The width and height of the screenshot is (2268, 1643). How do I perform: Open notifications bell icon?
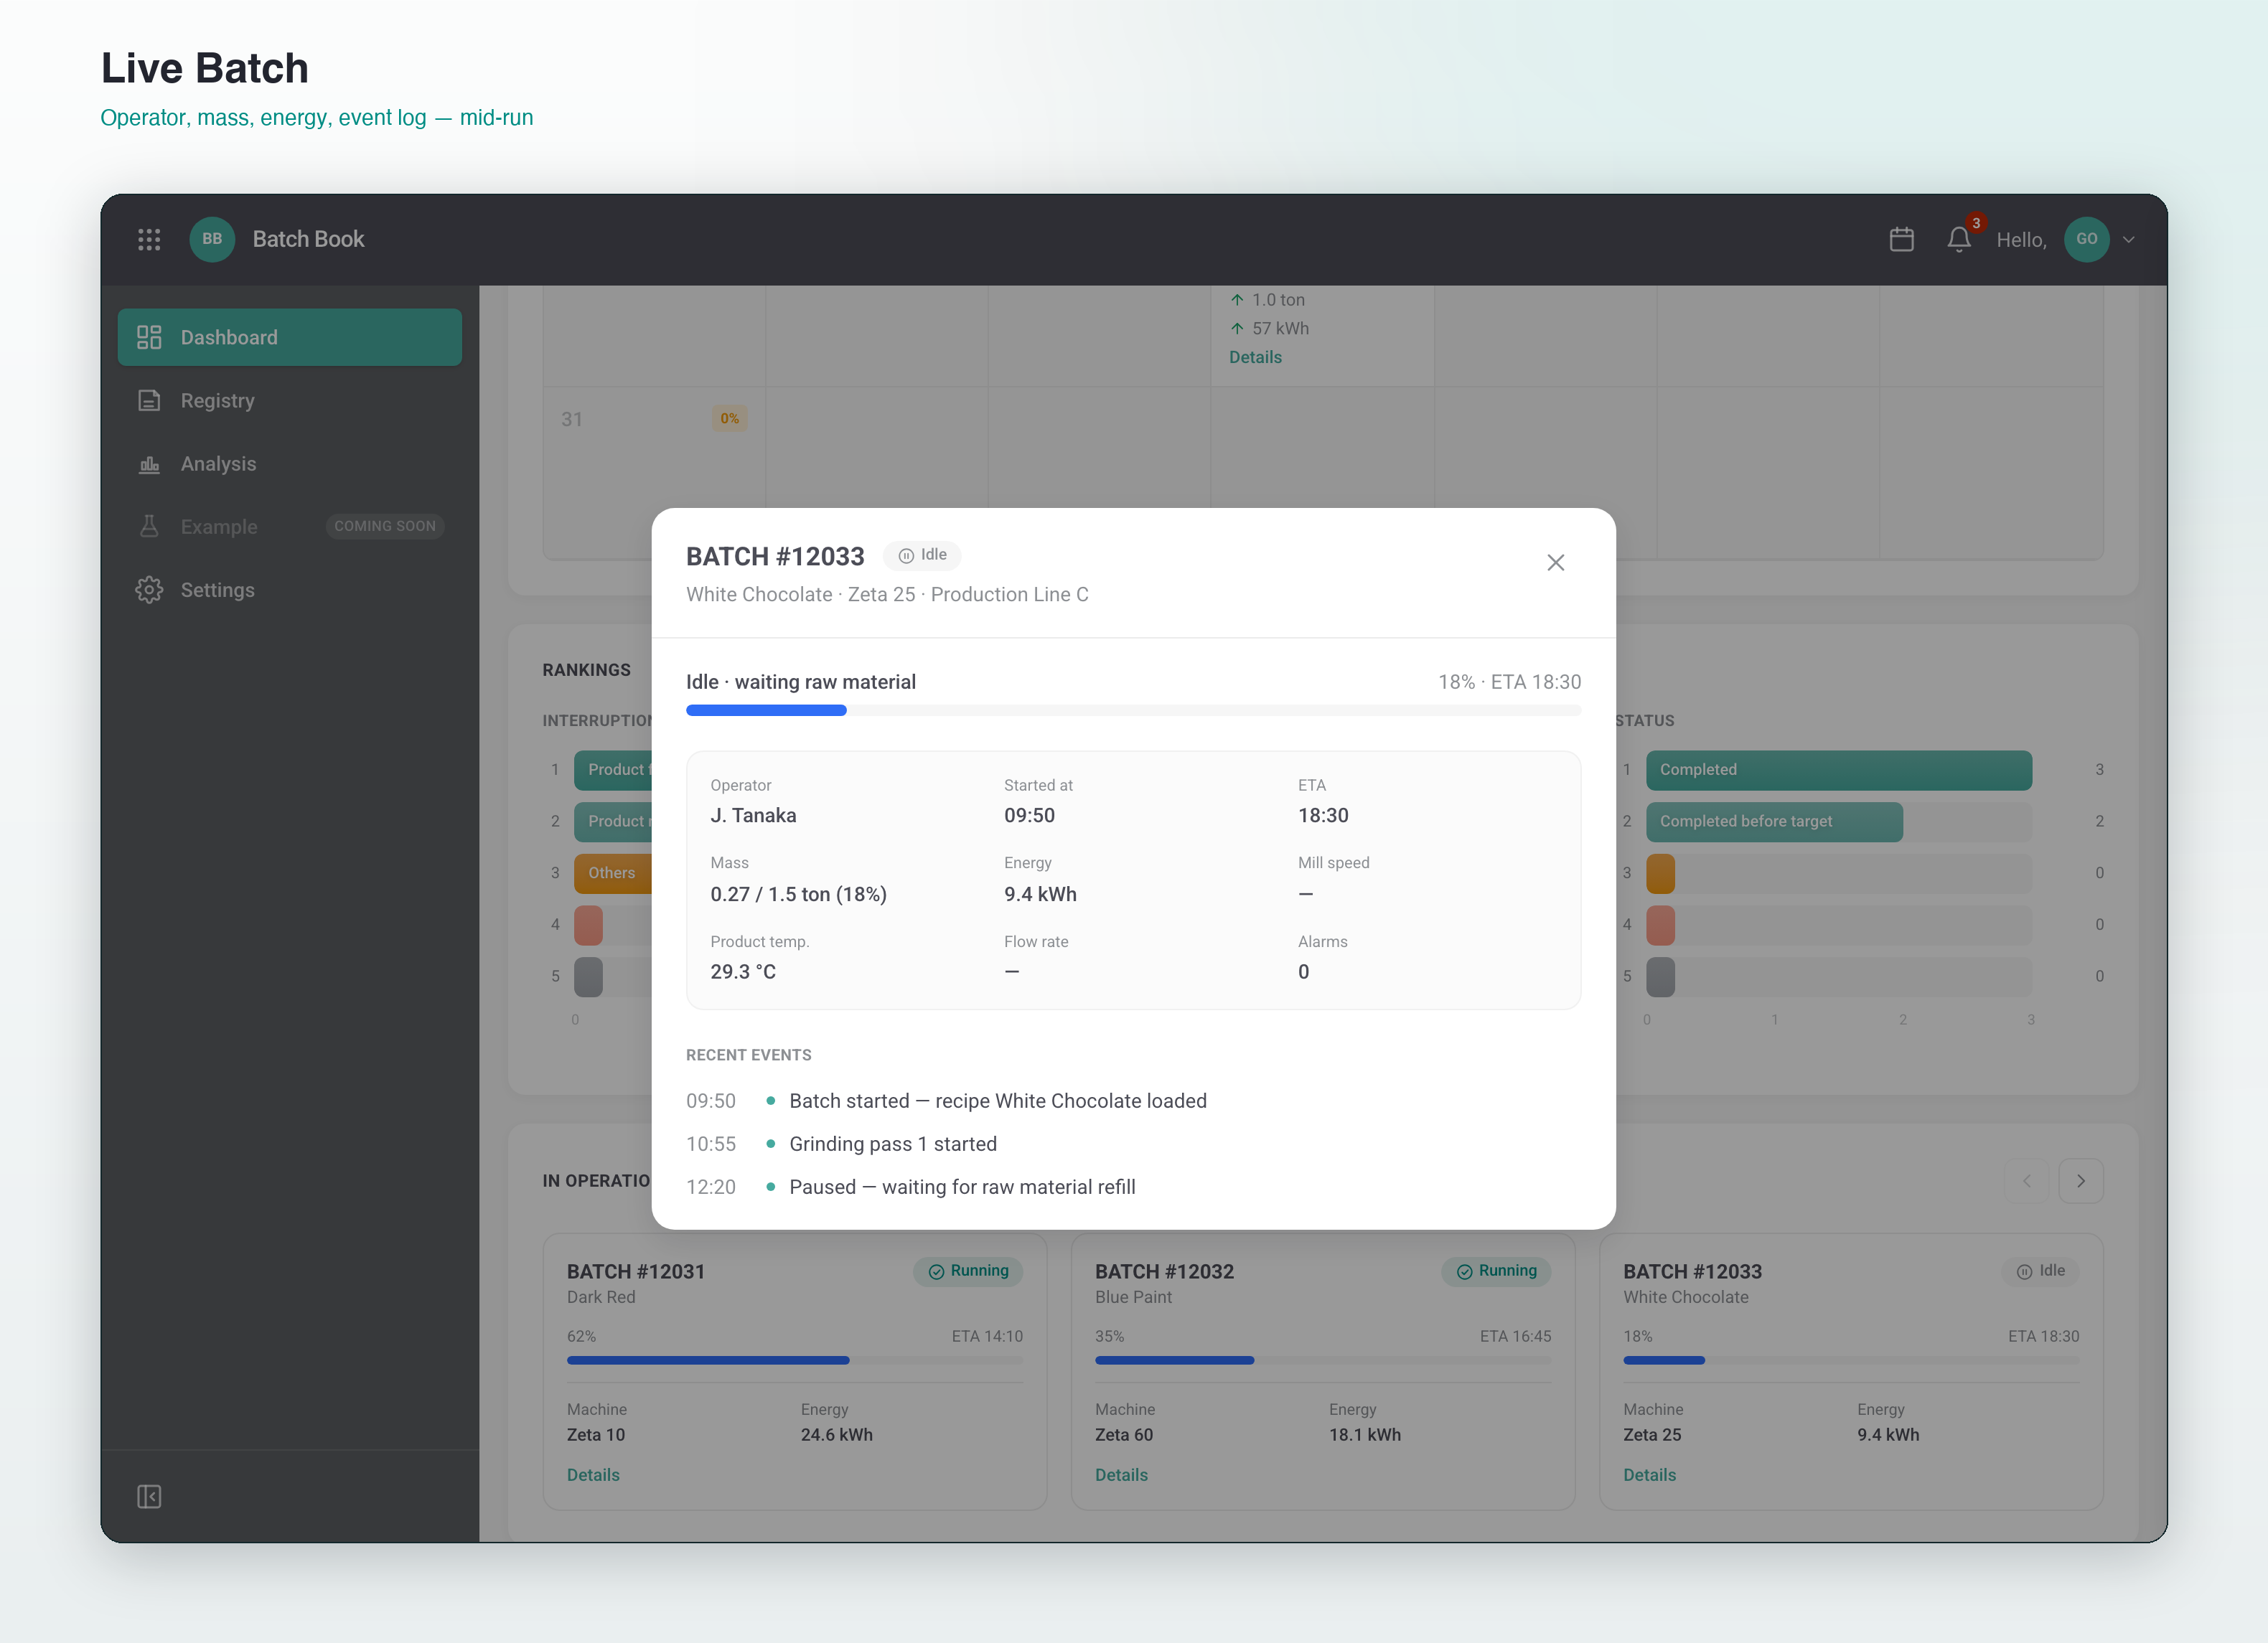(1958, 240)
